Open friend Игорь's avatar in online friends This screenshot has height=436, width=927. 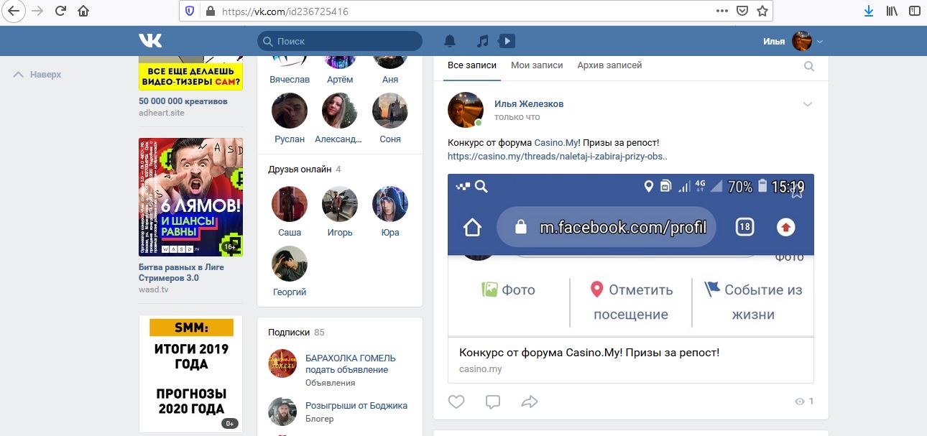340,204
